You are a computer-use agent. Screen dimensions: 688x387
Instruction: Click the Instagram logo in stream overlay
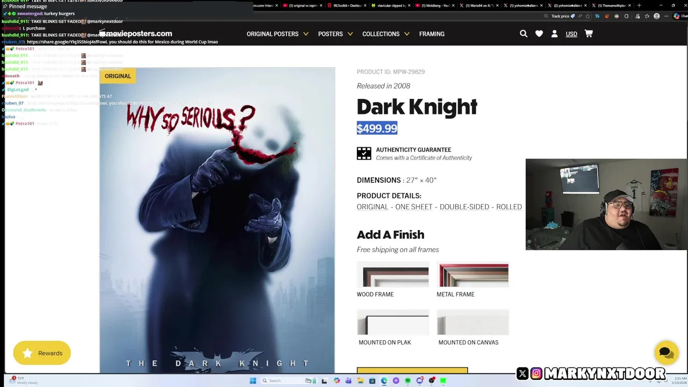[x=536, y=374]
